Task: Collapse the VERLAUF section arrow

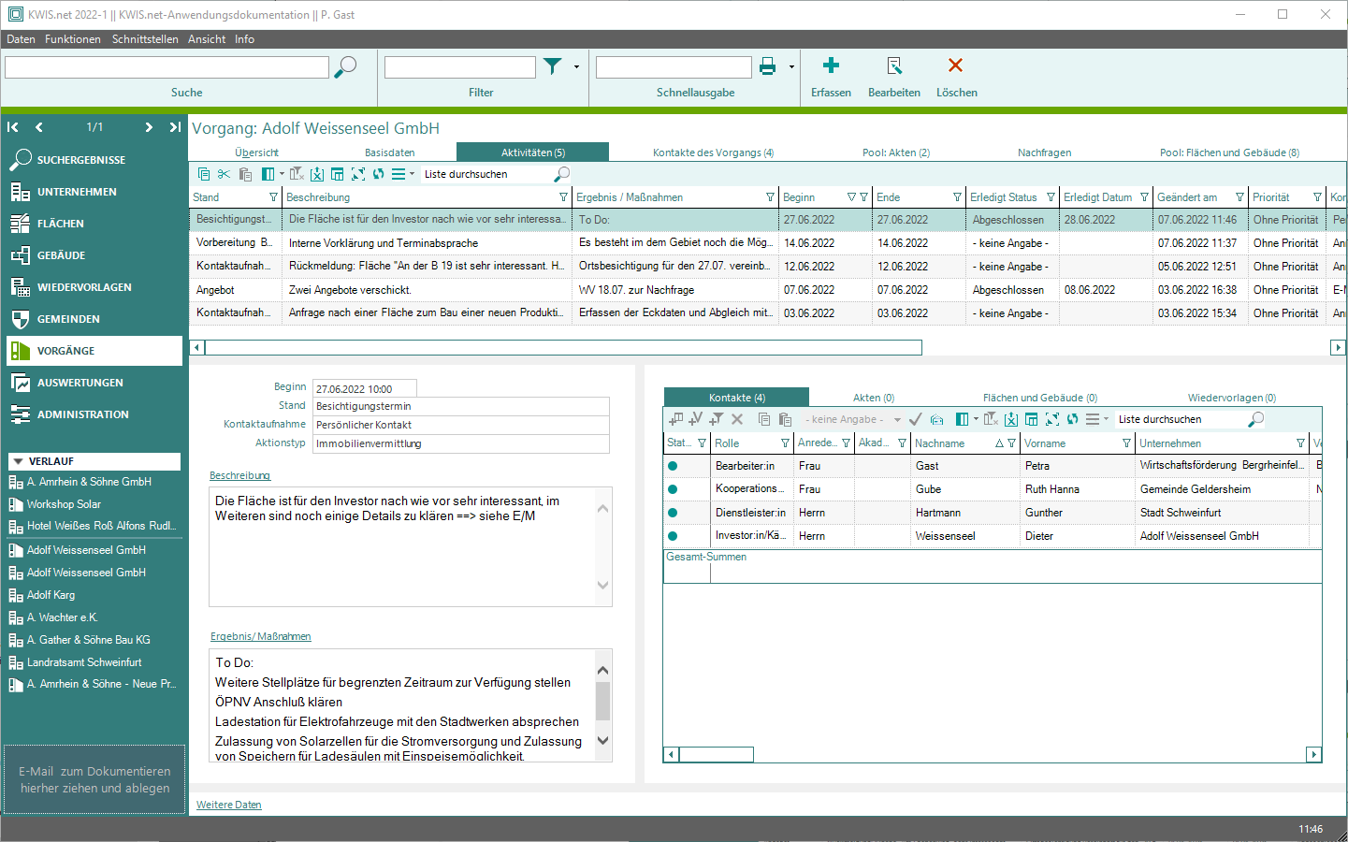Action: (17, 461)
